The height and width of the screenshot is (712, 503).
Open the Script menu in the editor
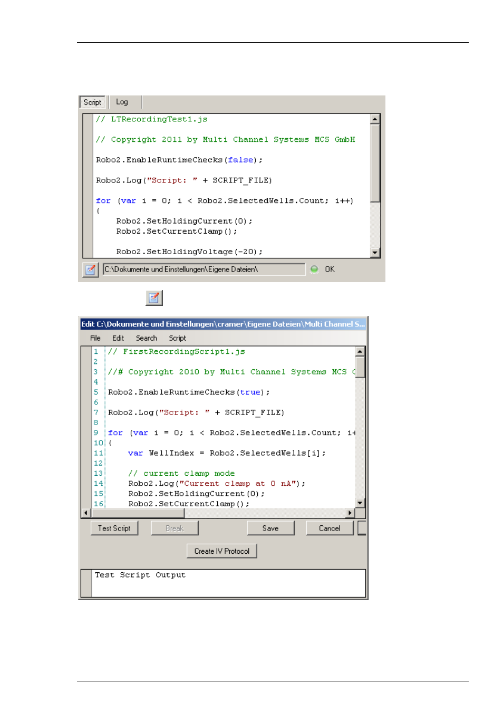tap(178, 338)
